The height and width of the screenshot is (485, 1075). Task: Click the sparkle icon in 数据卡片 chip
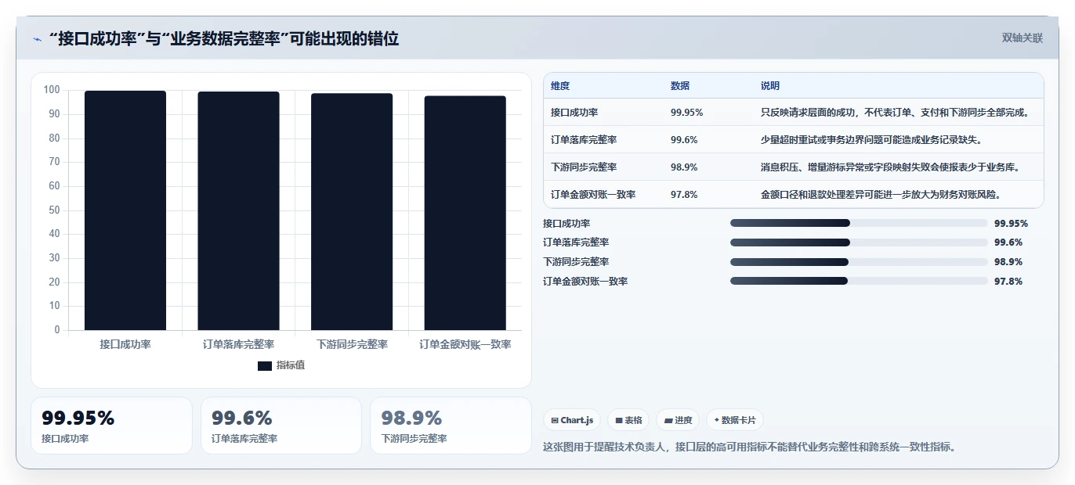(716, 420)
